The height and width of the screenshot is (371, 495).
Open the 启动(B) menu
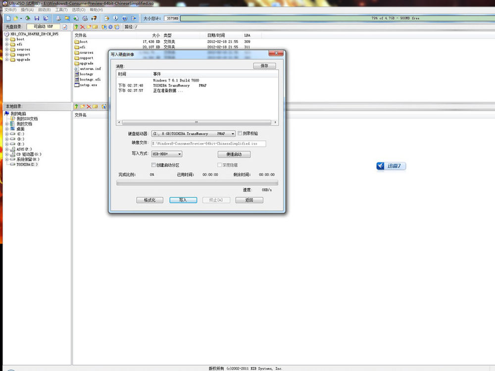pyautogui.click(x=44, y=10)
